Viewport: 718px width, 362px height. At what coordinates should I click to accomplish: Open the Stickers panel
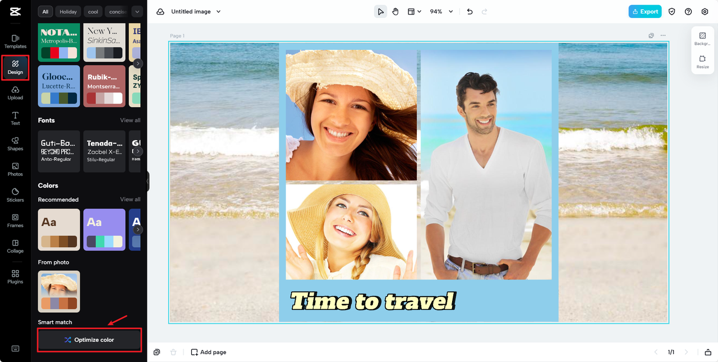(x=15, y=195)
